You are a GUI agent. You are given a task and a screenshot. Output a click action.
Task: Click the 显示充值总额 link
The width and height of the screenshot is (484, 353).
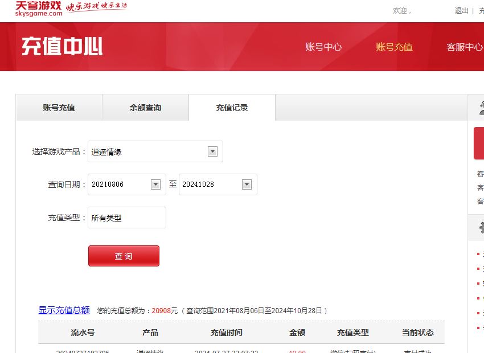click(64, 310)
